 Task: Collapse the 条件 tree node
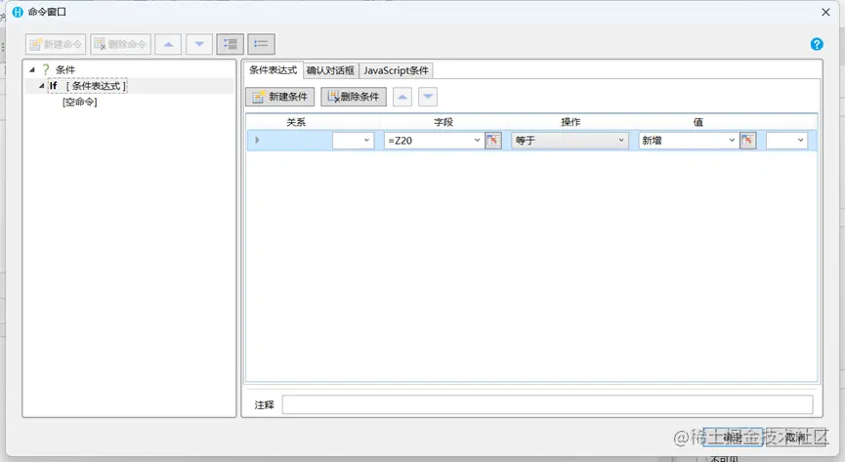[32, 69]
